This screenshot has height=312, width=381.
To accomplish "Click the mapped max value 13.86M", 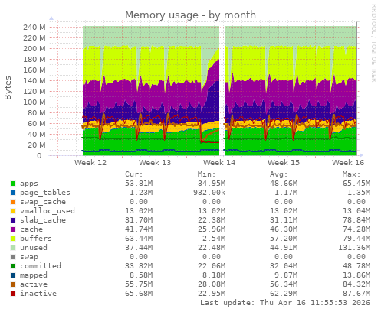I will tap(356, 275).
